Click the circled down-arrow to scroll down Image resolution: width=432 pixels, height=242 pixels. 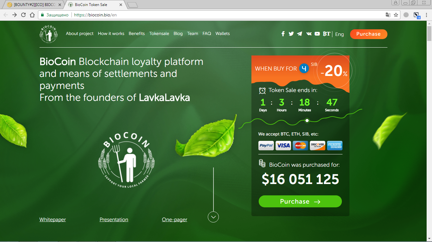click(x=213, y=217)
